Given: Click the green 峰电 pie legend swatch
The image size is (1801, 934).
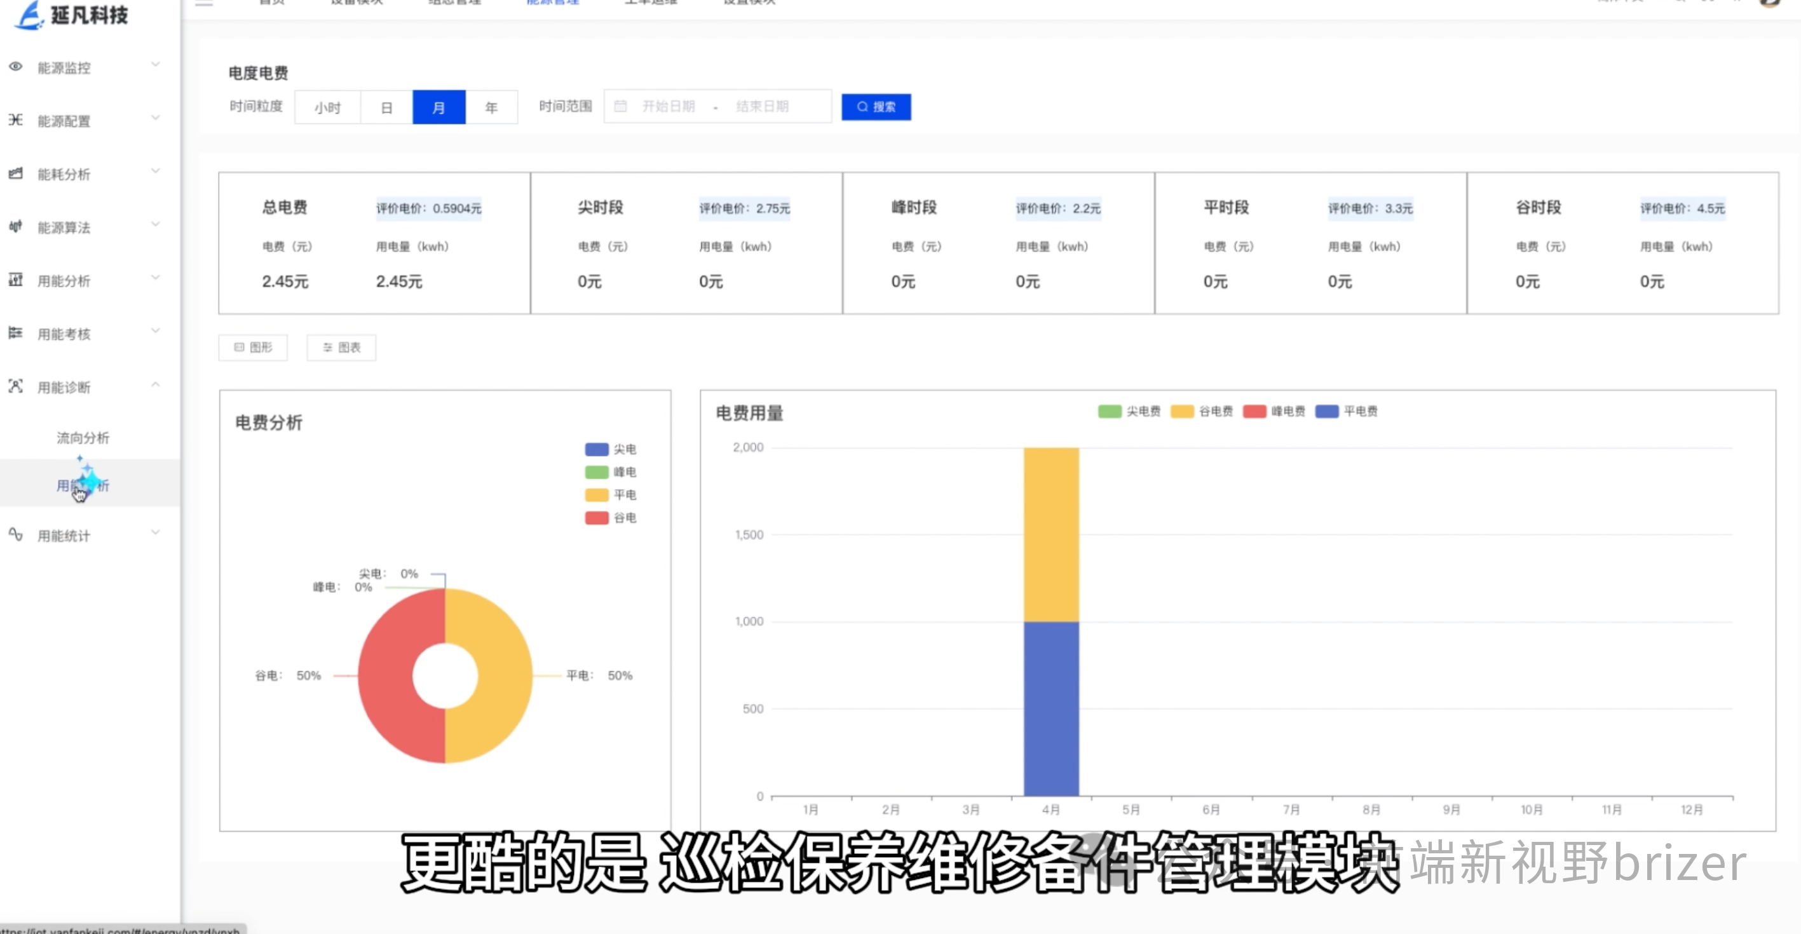Looking at the screenshot, I should pos(596,472).
